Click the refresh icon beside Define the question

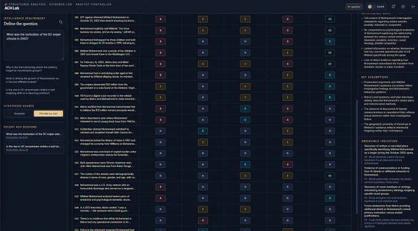pos(61,22)
